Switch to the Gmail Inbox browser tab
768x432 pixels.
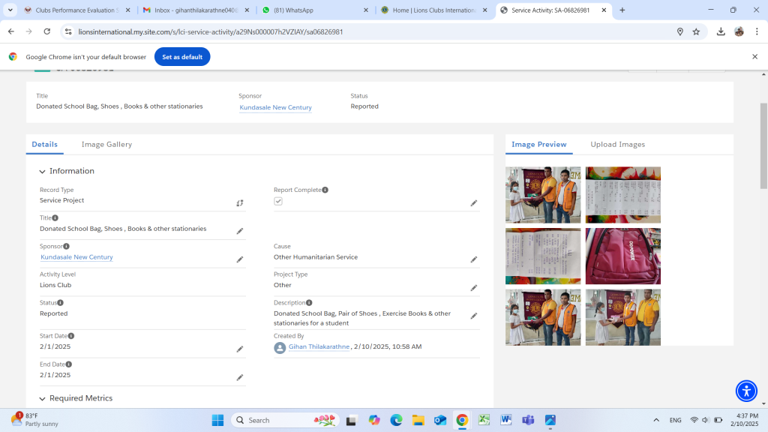(x=196, y=10)
